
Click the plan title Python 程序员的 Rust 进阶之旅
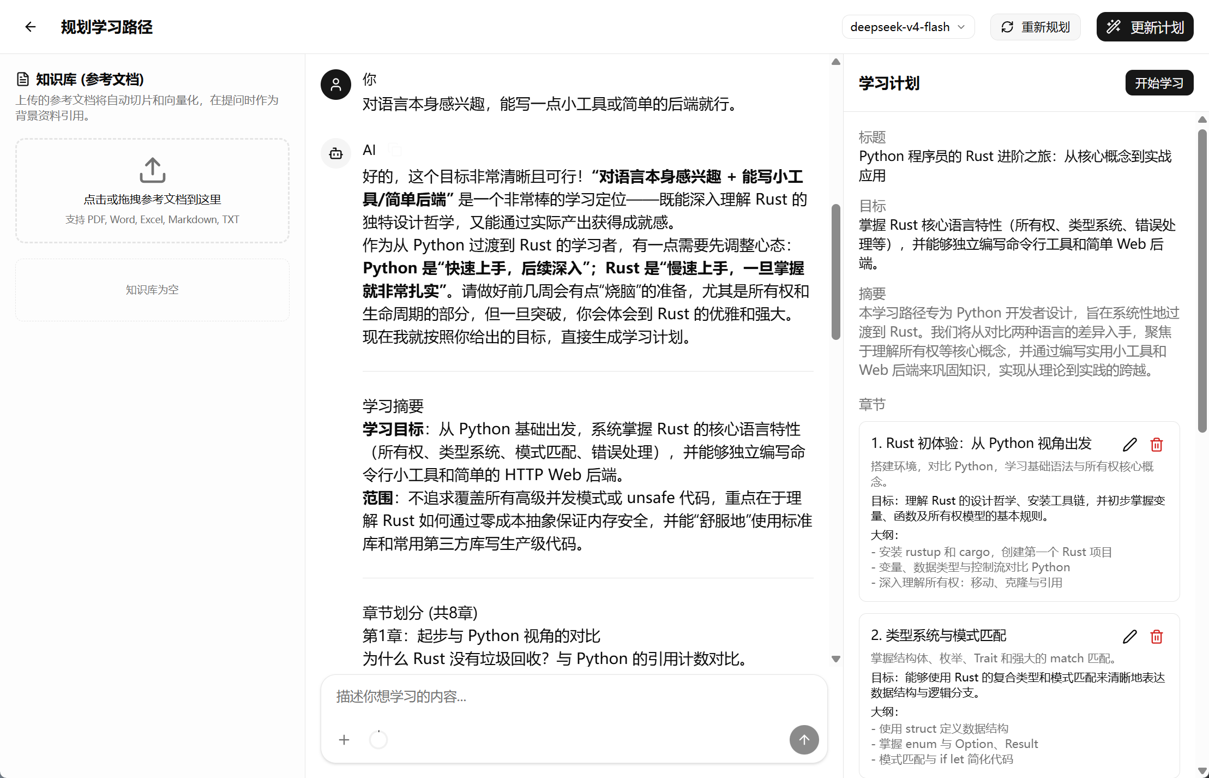[1015, 166]
